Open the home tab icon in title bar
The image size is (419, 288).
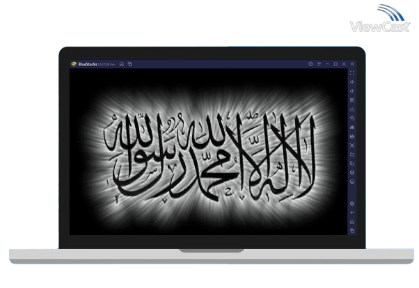click(122, 64)
